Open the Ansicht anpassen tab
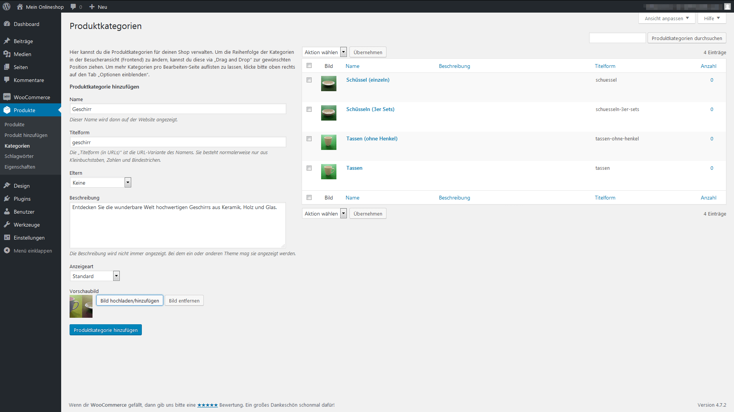Screen dimensions: 734x412 (x=666, y=18)
